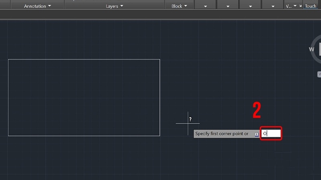
Task: Open the options arrow icon in the command tooltip
Action: tap(256, 134)
